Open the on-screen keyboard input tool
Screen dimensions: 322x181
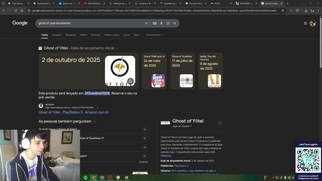[155, 23]
